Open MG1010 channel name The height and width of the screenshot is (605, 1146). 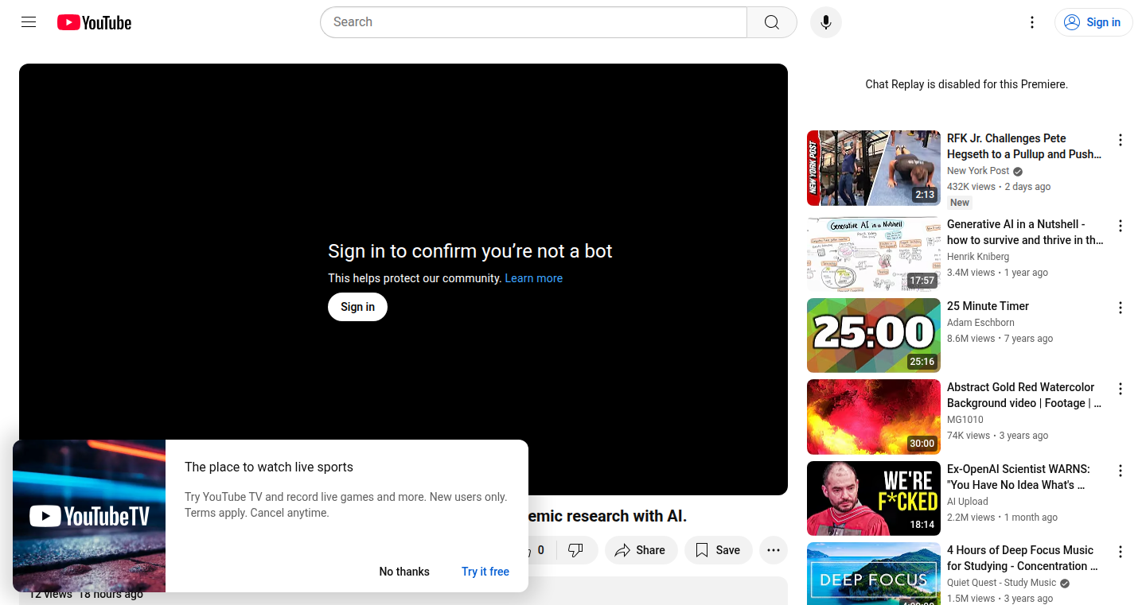pyautogui.click(x=965, y=420)
